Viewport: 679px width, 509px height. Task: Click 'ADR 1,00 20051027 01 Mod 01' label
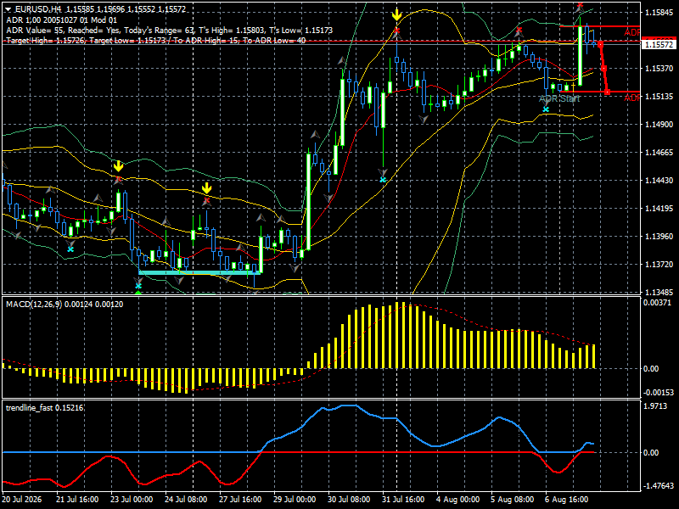tap(61, 20)
